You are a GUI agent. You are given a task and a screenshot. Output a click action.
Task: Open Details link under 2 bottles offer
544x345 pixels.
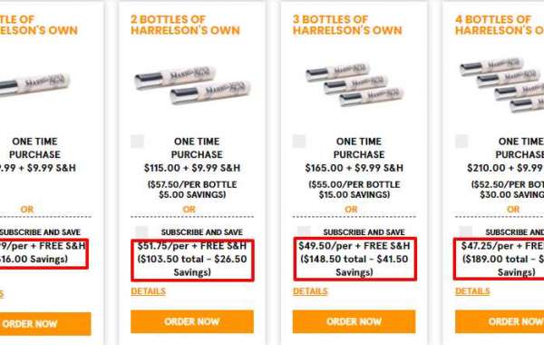click(148, 291)
